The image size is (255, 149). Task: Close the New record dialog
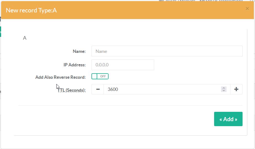(x=247, y=9)
